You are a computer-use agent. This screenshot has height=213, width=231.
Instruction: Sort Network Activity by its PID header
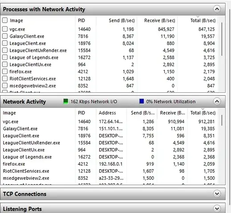point(81,113)
